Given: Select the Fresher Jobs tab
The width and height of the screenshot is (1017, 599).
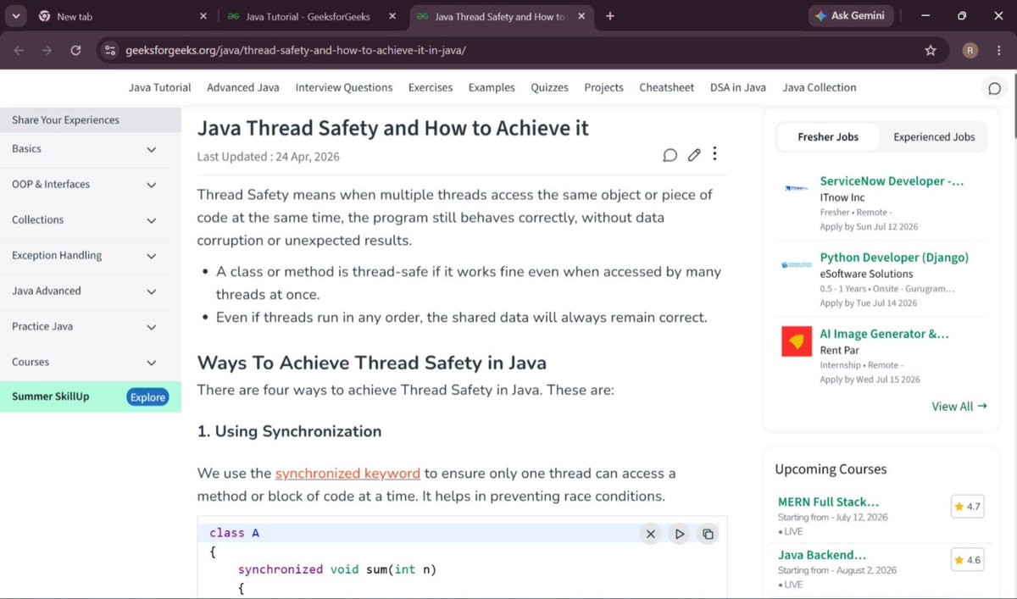Looking at the screenshot, I should (x=828, y=137).
